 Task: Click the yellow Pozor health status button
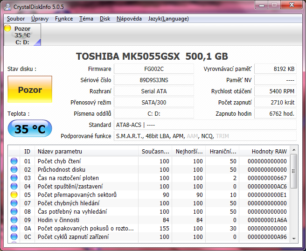(x=30, y=89)
